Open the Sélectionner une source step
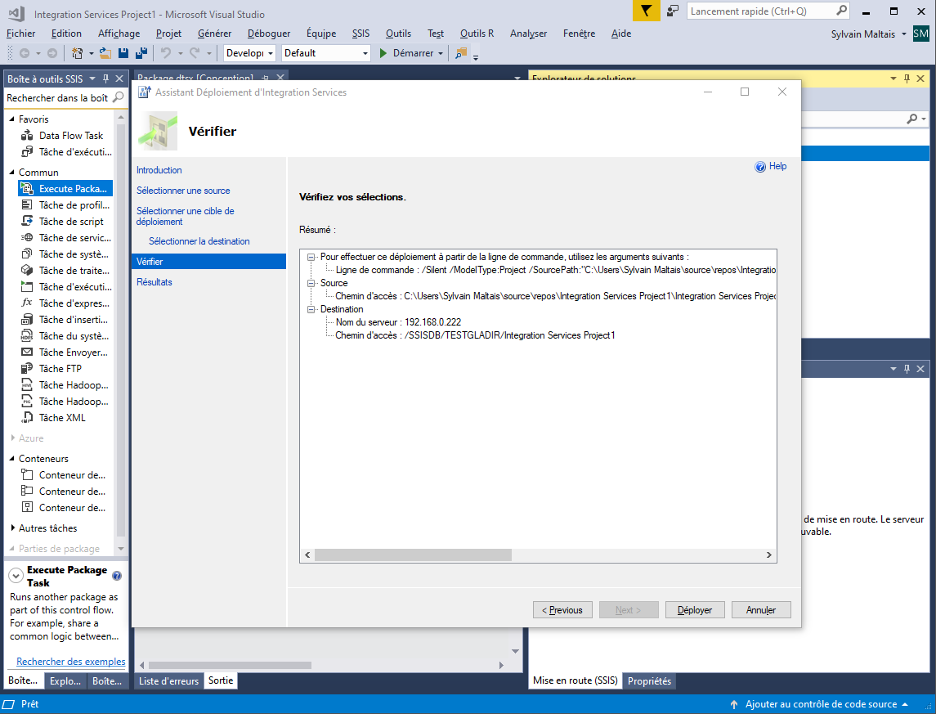The width and height of the screenshot is (936, 714). click(183, 191)
